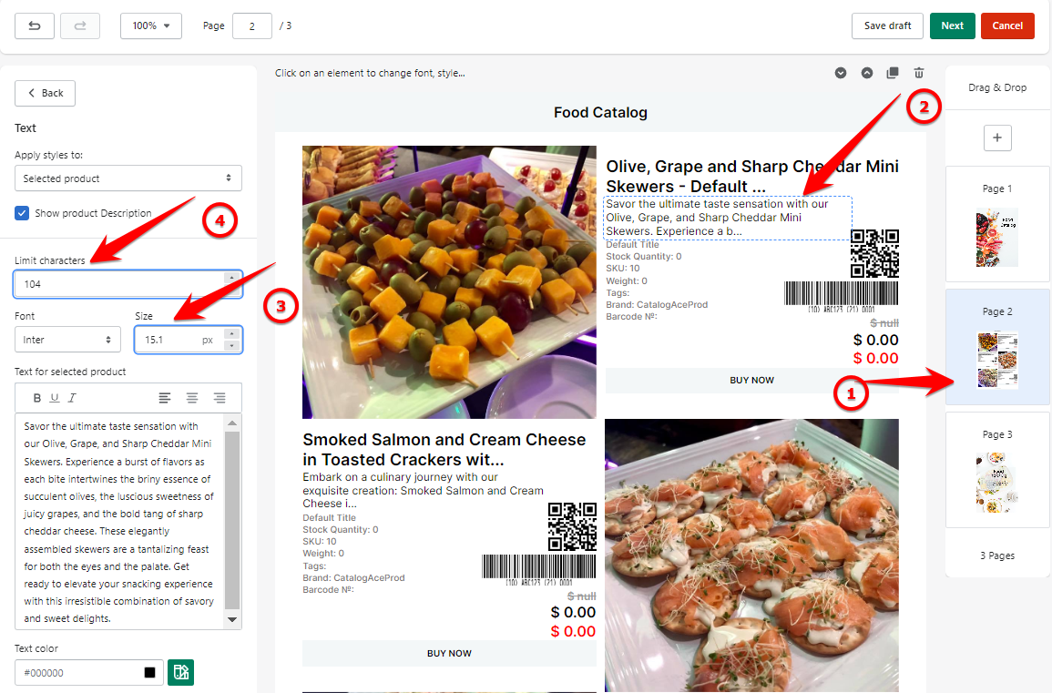The width and height of the screenshot is (1052, 693).
Task: Click red $ 0.00 price of Smoked Salmon
Action: [573, 631]
